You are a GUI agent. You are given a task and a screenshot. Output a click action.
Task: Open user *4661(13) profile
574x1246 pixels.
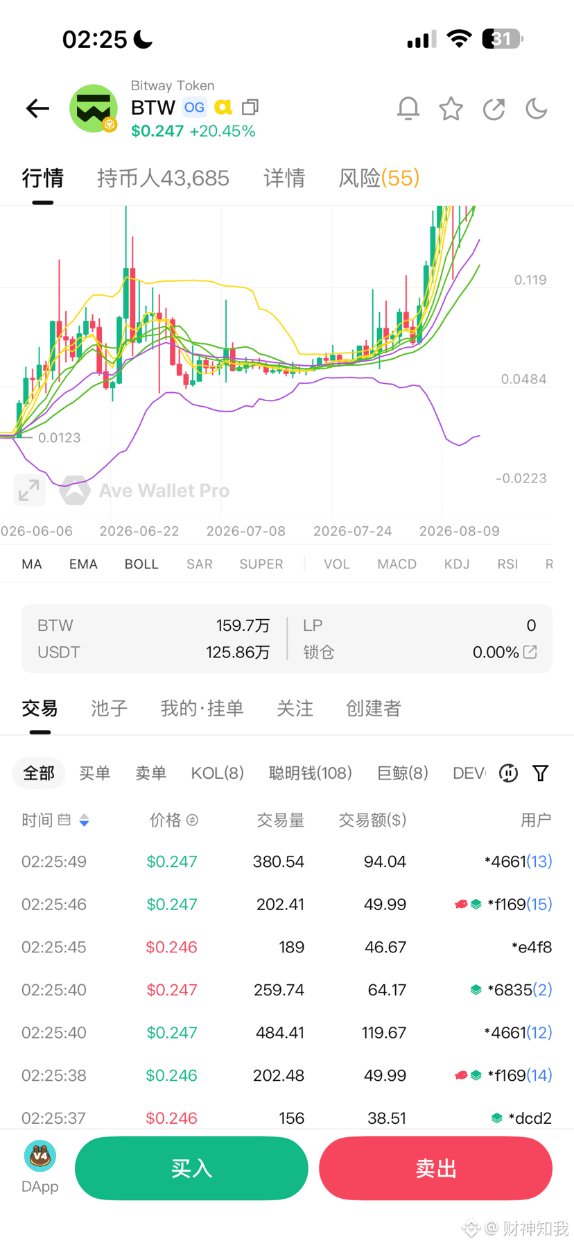(x=518, y=861)
